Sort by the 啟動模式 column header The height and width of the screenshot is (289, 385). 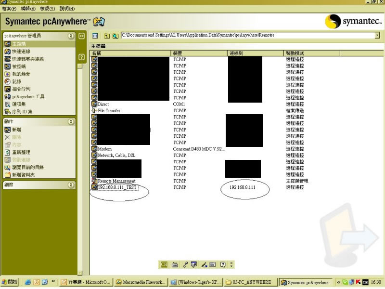(312, 53)
